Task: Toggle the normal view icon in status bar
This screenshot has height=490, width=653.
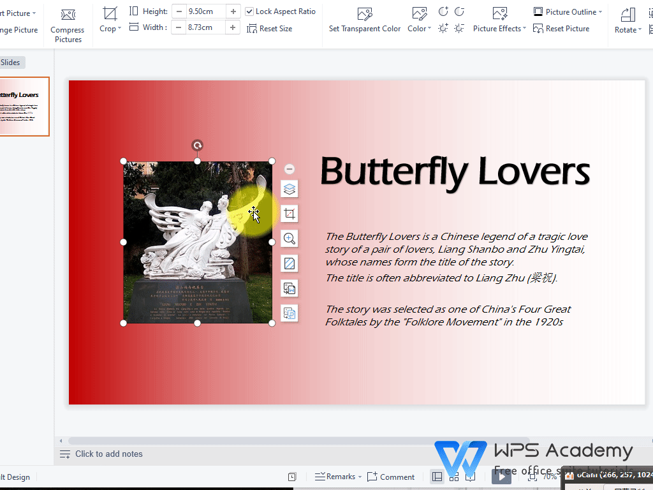Action: click(437, 477)
